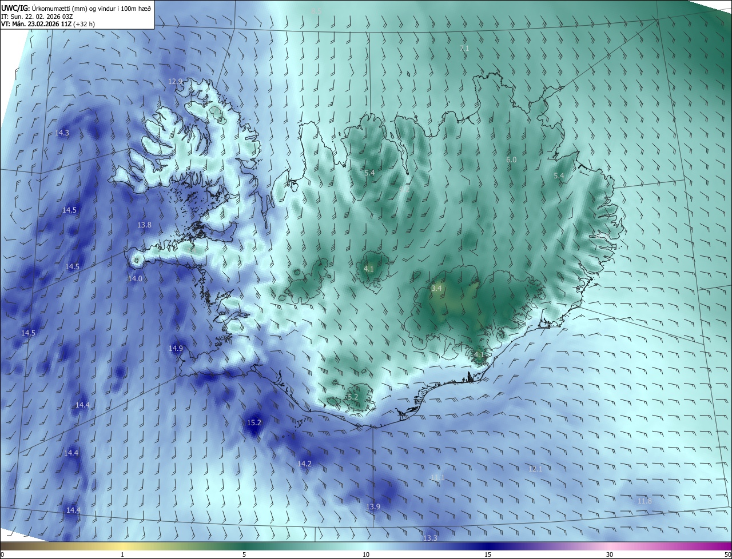Click the 13.3 value just above the colorbar
Viewport: 732px width, 559px height.
pyautogui.click(x=430, y=538)
